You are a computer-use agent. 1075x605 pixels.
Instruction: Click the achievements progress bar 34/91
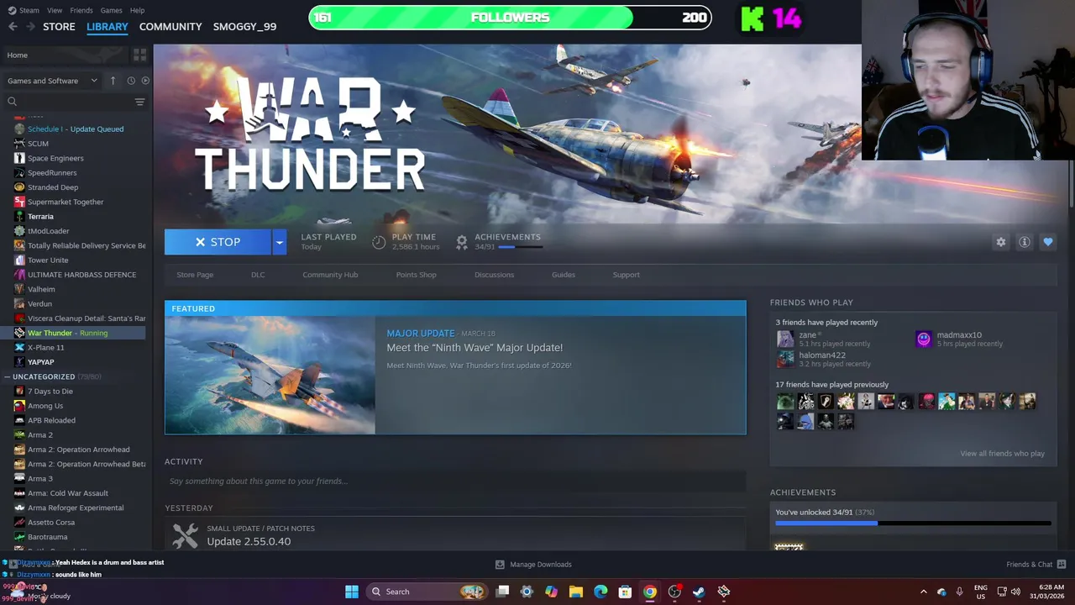pos(913,523)
